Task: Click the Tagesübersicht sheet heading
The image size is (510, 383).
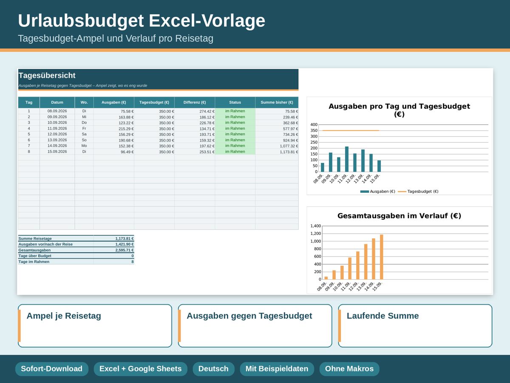Action: click(47, 75)
